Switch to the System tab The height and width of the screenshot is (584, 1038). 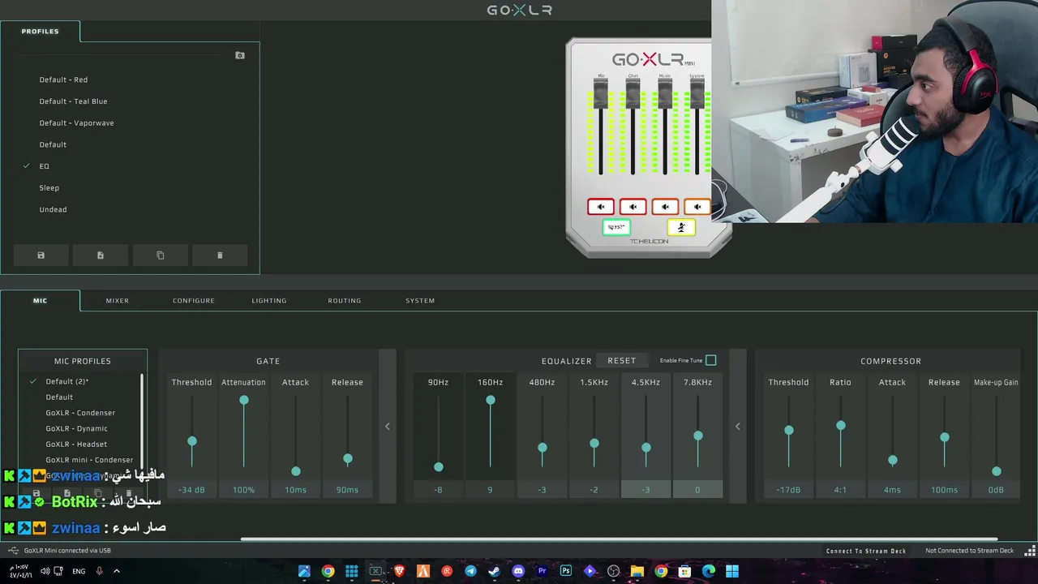click(x=420, y=301)
